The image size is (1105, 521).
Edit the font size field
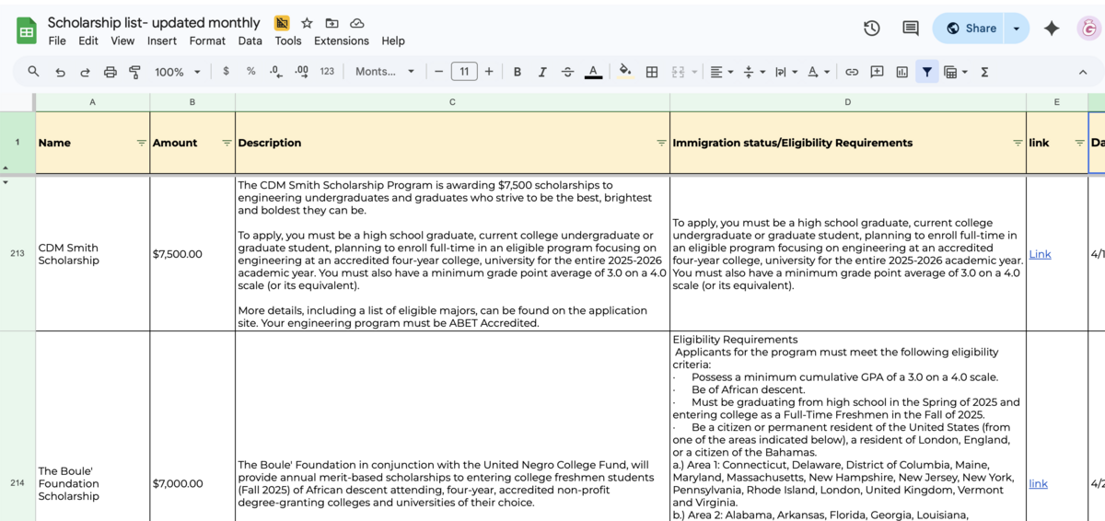(464, 72)
